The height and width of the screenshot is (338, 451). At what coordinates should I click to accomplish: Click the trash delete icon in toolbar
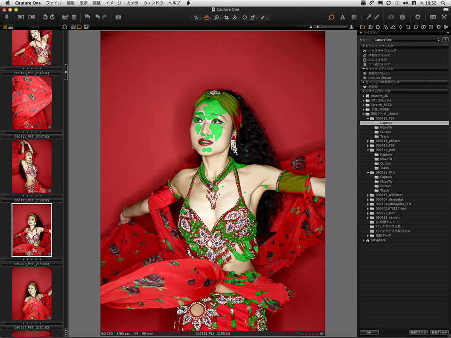pos(74,17)
